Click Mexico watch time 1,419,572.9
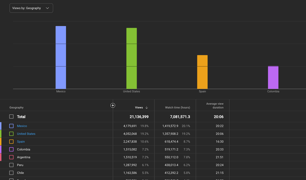 170,126
